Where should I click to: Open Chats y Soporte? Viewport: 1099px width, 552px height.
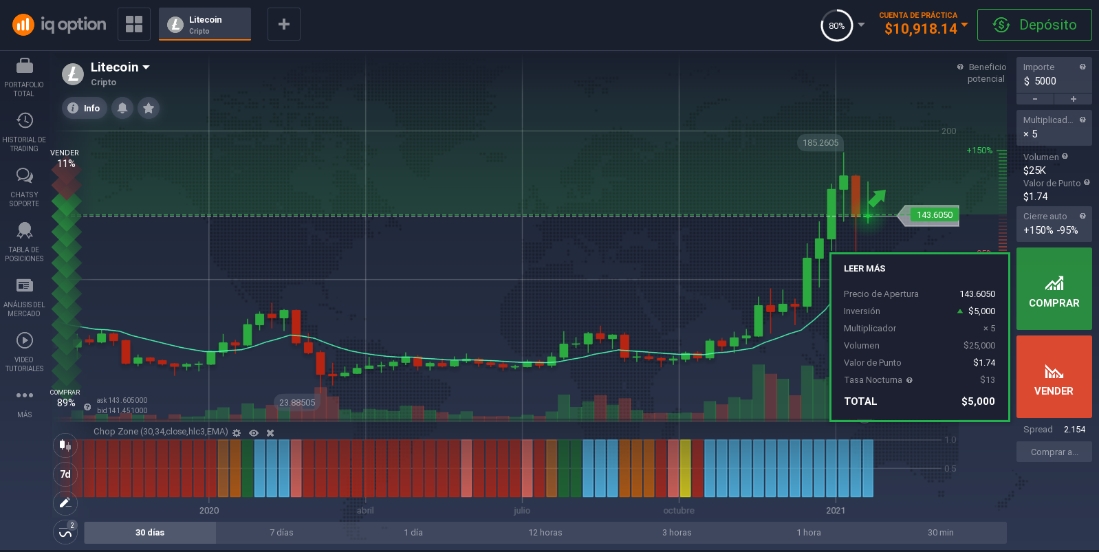24,186
